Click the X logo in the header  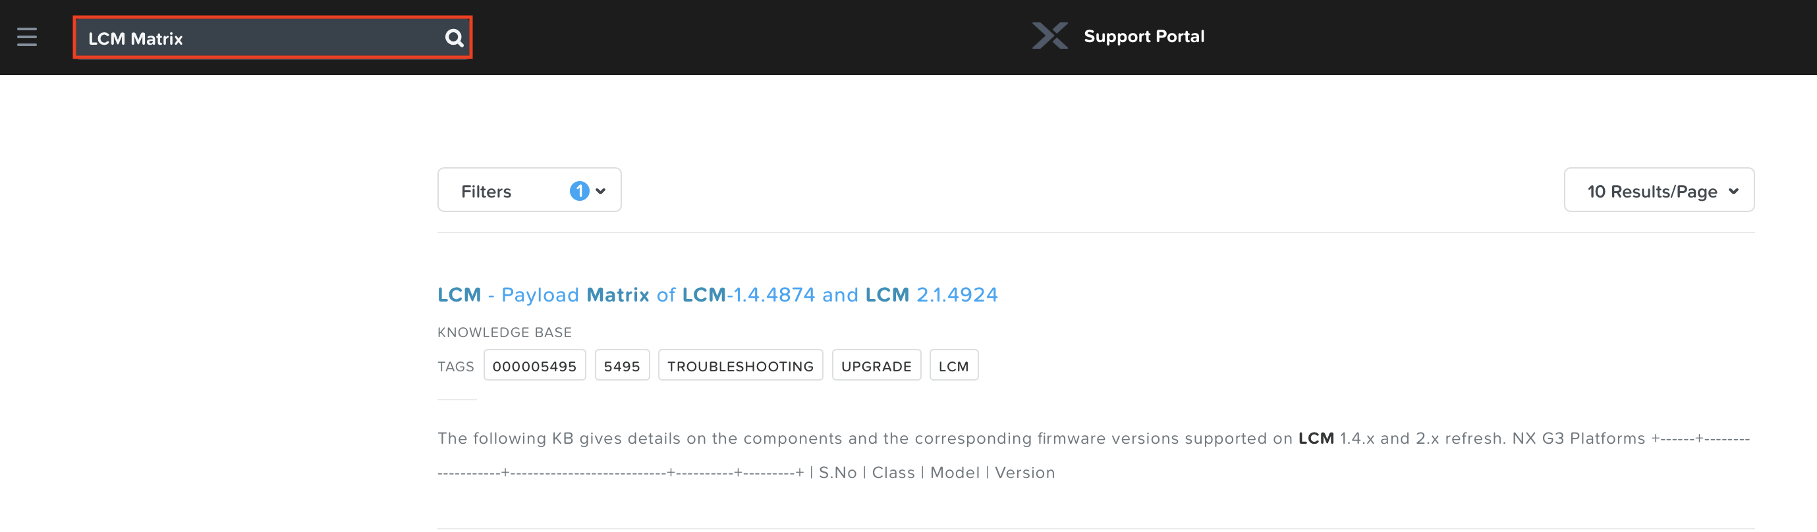1049,36
